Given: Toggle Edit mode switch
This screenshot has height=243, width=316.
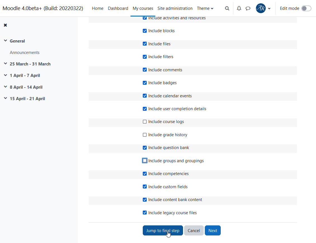Looking at the screenshot, I should [306, 8].
